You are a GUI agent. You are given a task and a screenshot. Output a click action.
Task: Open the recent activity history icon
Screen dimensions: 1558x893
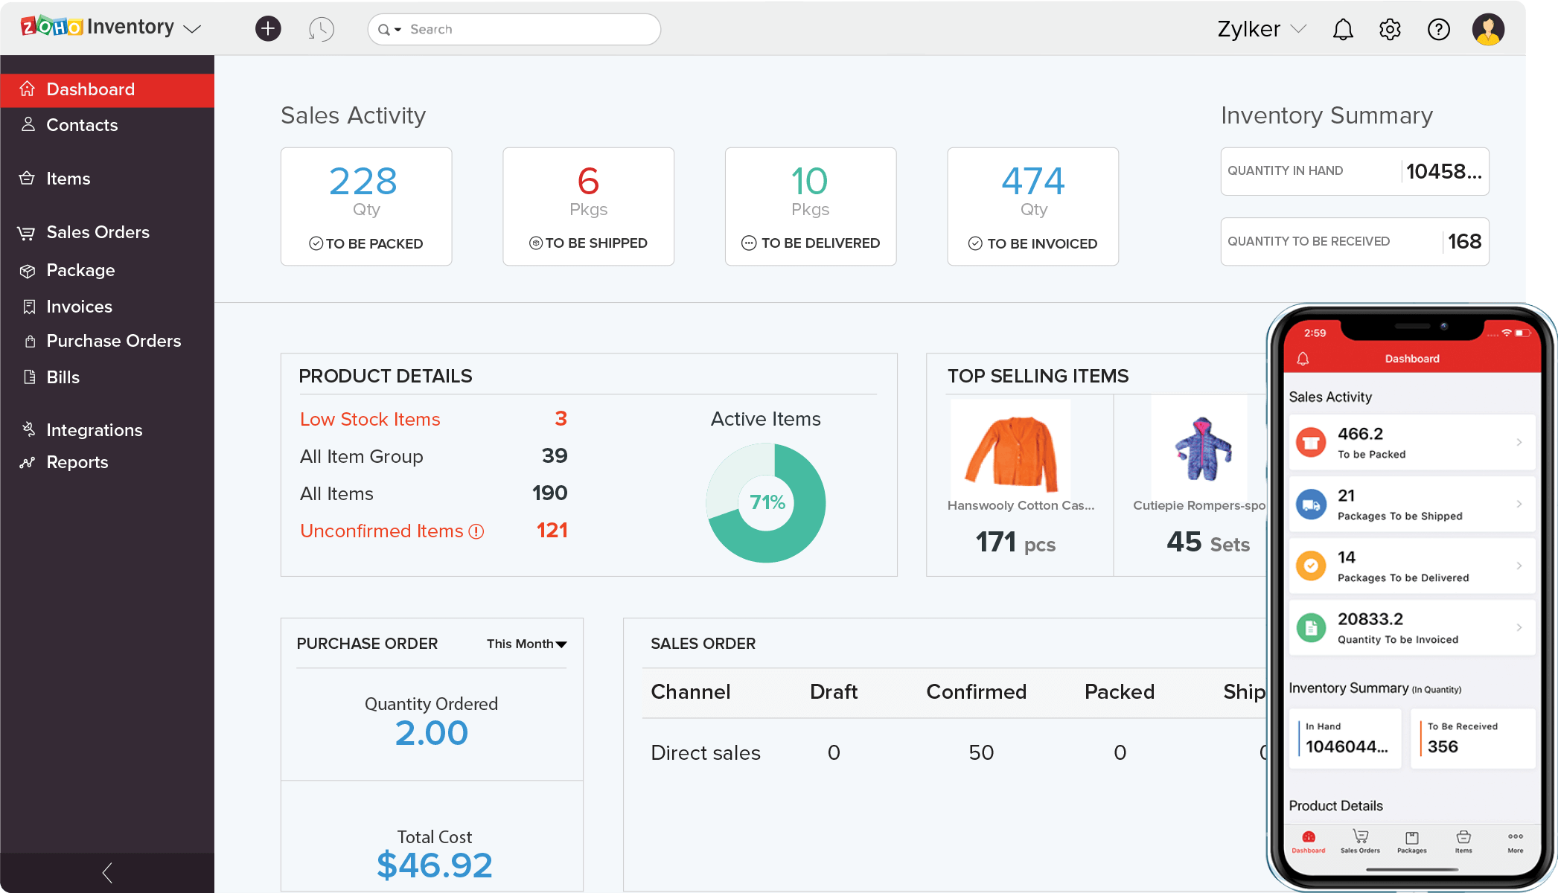[322, 29]
